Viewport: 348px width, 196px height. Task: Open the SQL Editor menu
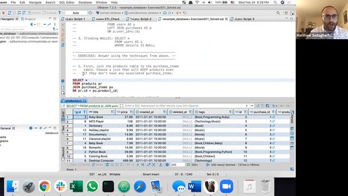click(x=67, y=2)
